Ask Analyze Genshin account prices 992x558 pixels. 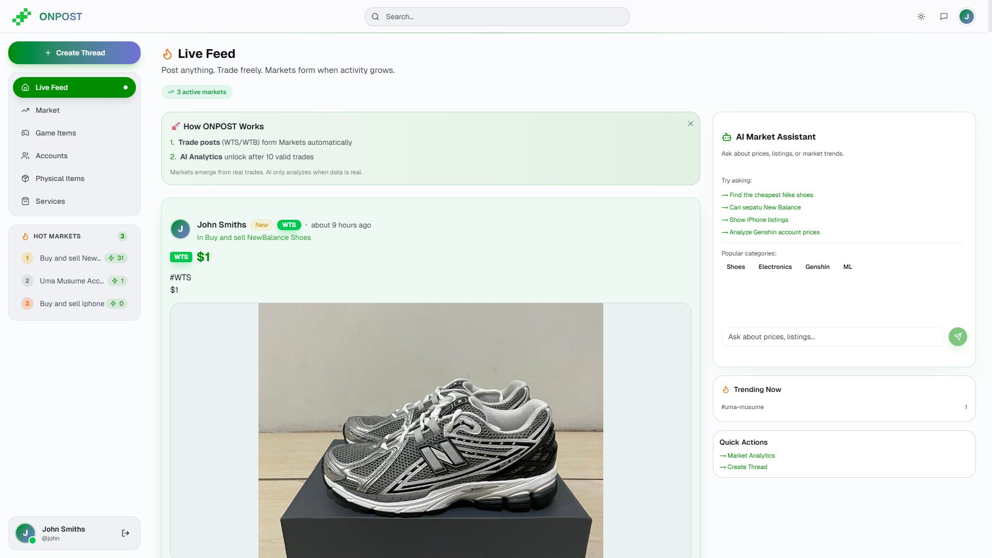771,232
